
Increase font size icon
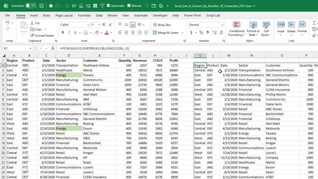tap(104, 25)
